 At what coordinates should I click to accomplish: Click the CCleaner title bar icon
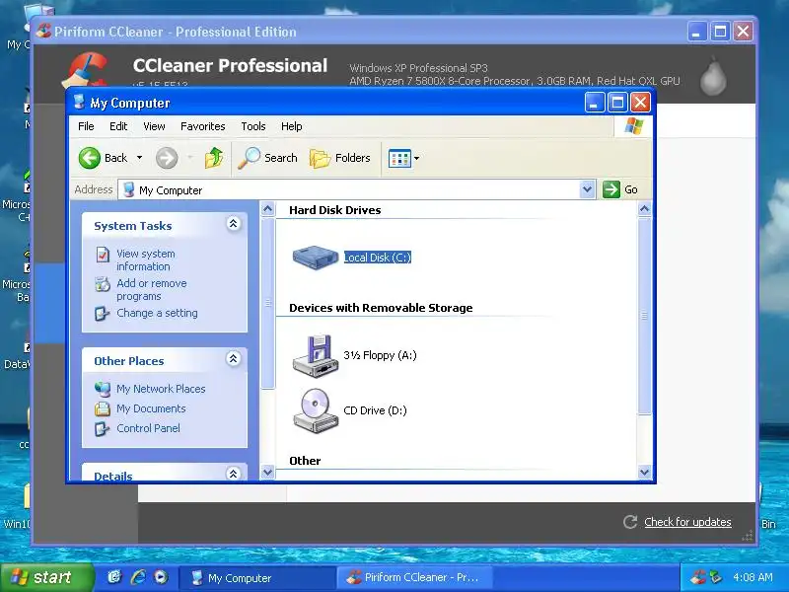[43, 32]
